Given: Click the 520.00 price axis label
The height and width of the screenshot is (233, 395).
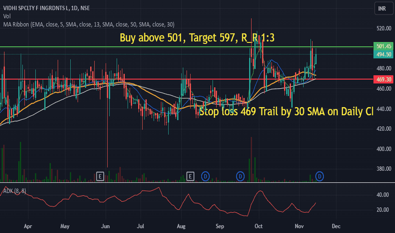Looking at the screenshot, I should (x=384, y=28).
